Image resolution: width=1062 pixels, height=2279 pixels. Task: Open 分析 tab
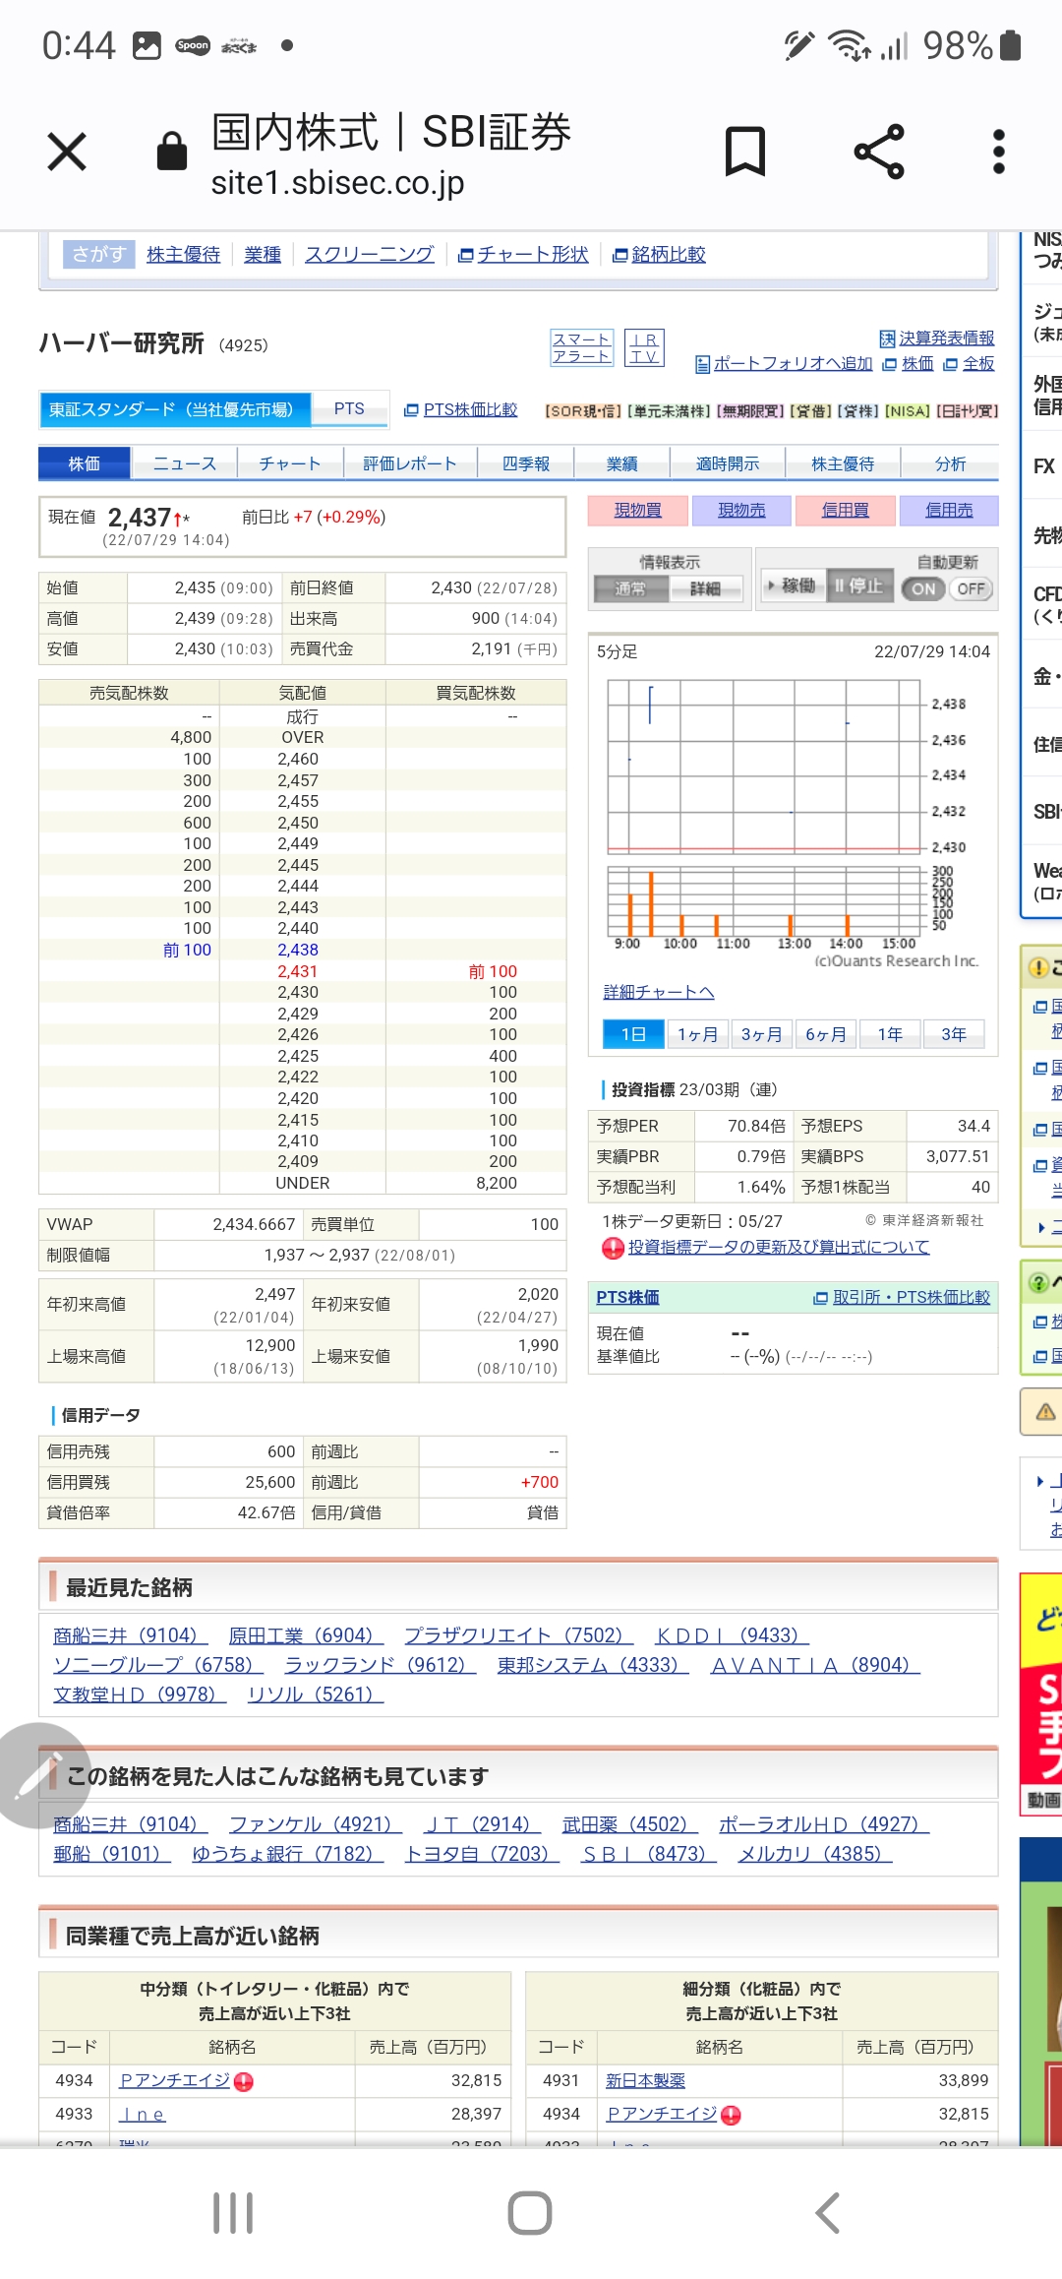pyautogui.click(x=950, y=463)
